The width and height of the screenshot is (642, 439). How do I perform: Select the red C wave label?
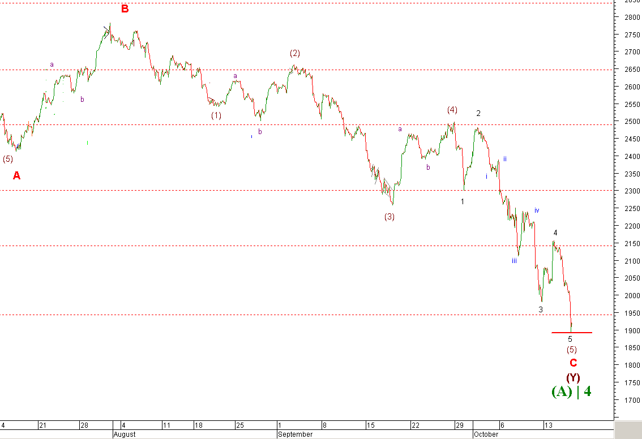click(573, 363)
